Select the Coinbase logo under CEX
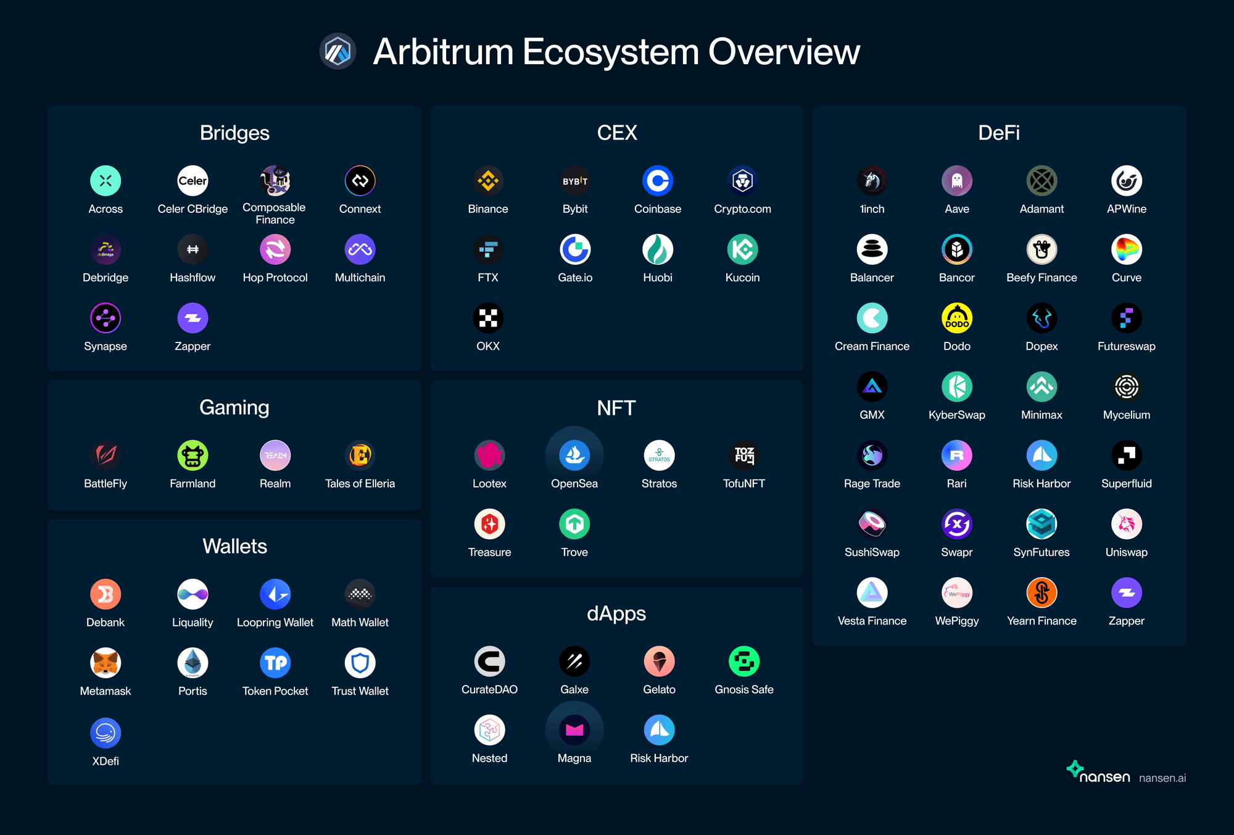This screenshot has height=835, width=1234. point(658,180)
